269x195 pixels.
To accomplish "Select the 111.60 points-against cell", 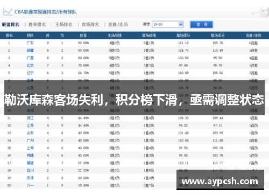I will 218,141.
